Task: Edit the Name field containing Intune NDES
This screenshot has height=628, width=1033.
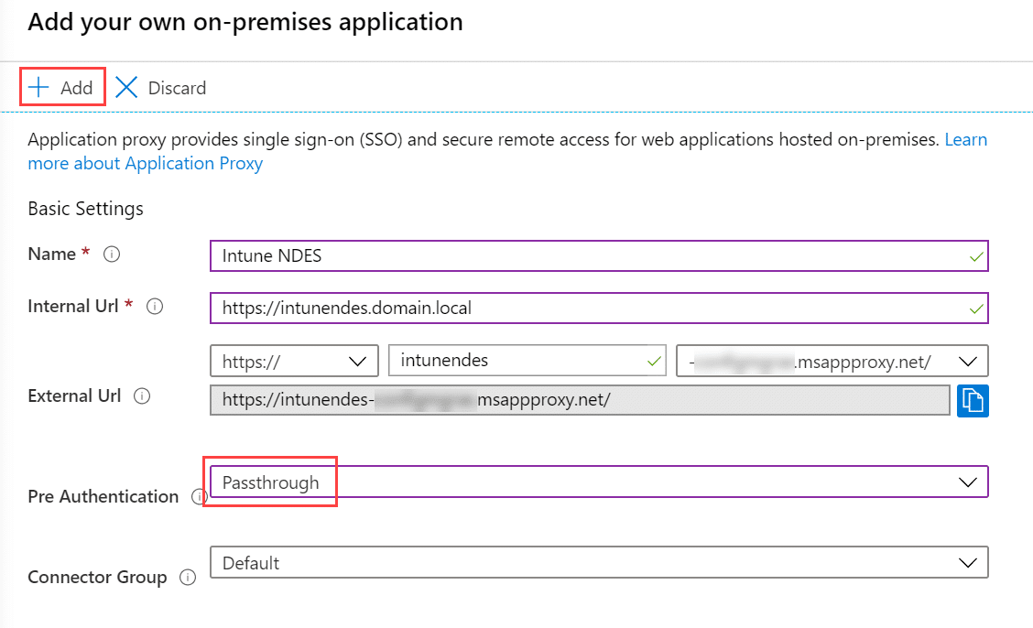Action: (x=599, y=255)
